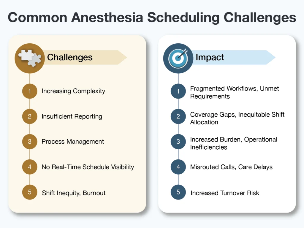Viewport: 304px width, 228px height.
Task: Click "No Real-Time Schedule Visibility" text
Action: (x=88, y=167)
